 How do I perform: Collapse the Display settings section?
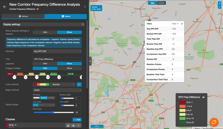(83, 24)
